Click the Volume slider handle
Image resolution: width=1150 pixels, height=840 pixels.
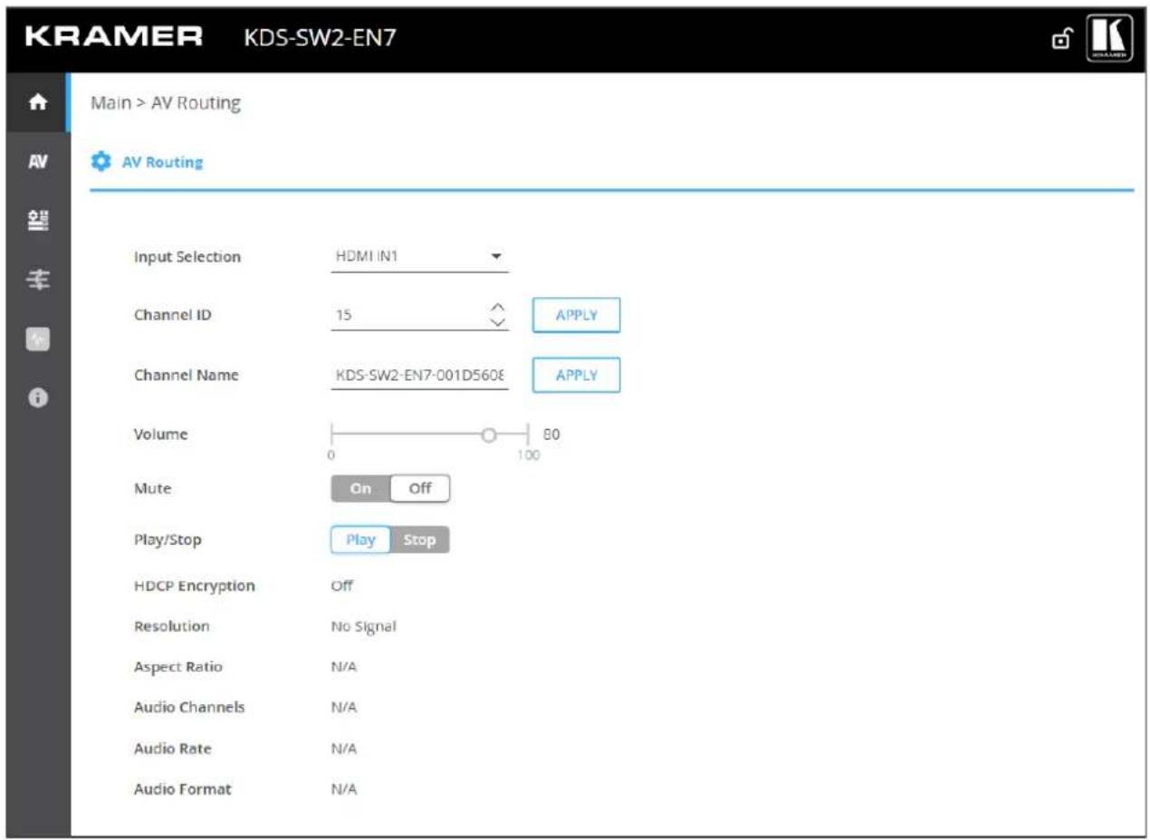point(489,435)
